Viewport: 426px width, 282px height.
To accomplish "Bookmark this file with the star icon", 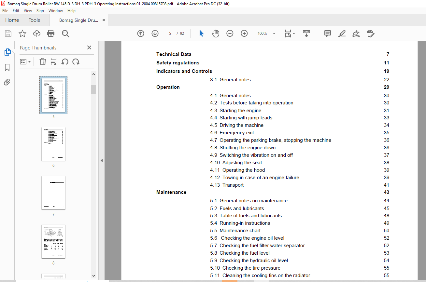I will (22, 34).
